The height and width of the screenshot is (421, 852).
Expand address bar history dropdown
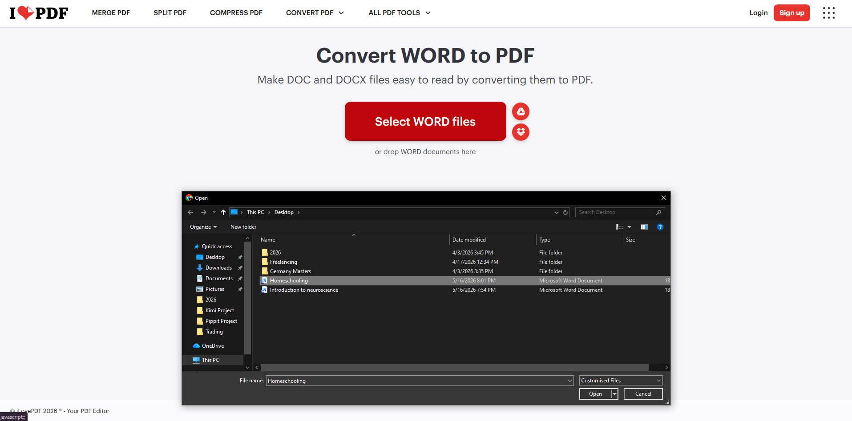click(556, 212)
